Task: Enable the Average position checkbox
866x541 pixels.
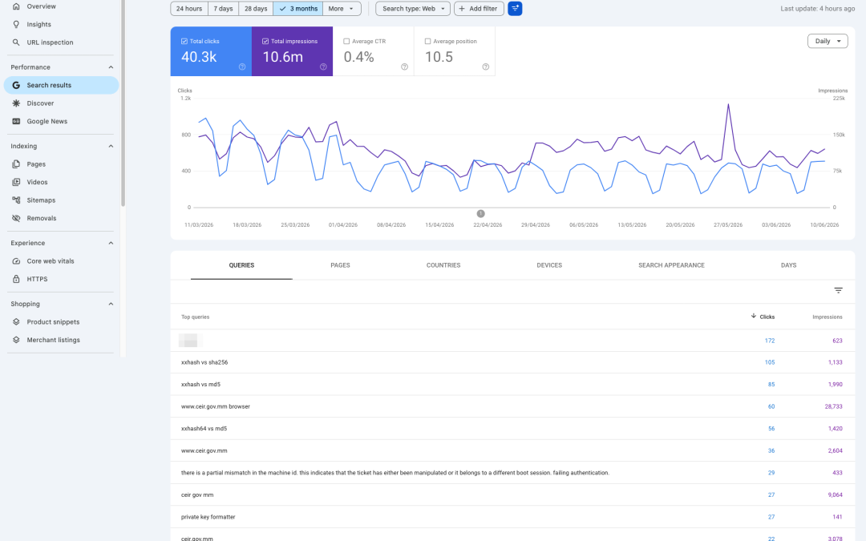Action: pyautogui.click(x=427, y=41)
